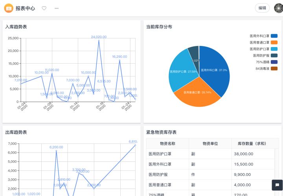Click the 4,000.00 stock value

pyautogui.click(x=242, y=185)
